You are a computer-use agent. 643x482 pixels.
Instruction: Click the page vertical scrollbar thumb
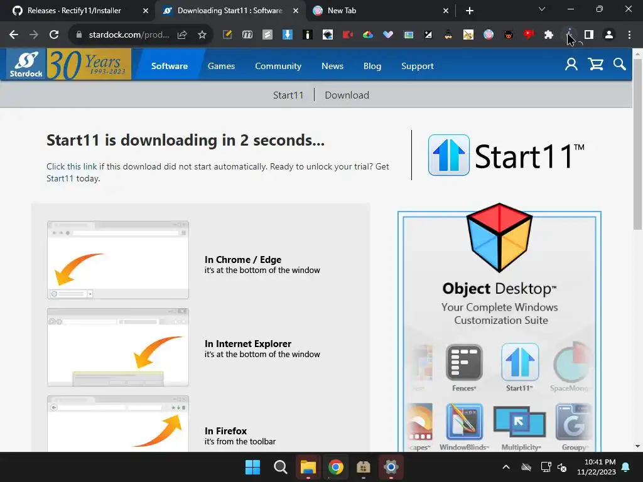tap(637, 144)
